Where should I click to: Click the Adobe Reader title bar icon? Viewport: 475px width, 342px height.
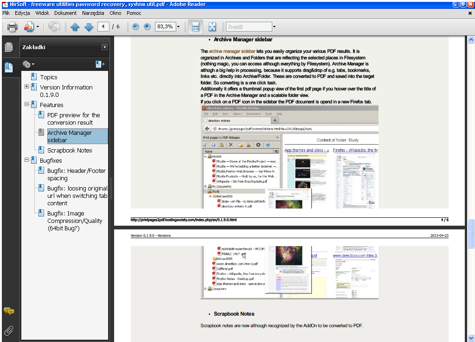pyautogui.click(x=5, y=4)
